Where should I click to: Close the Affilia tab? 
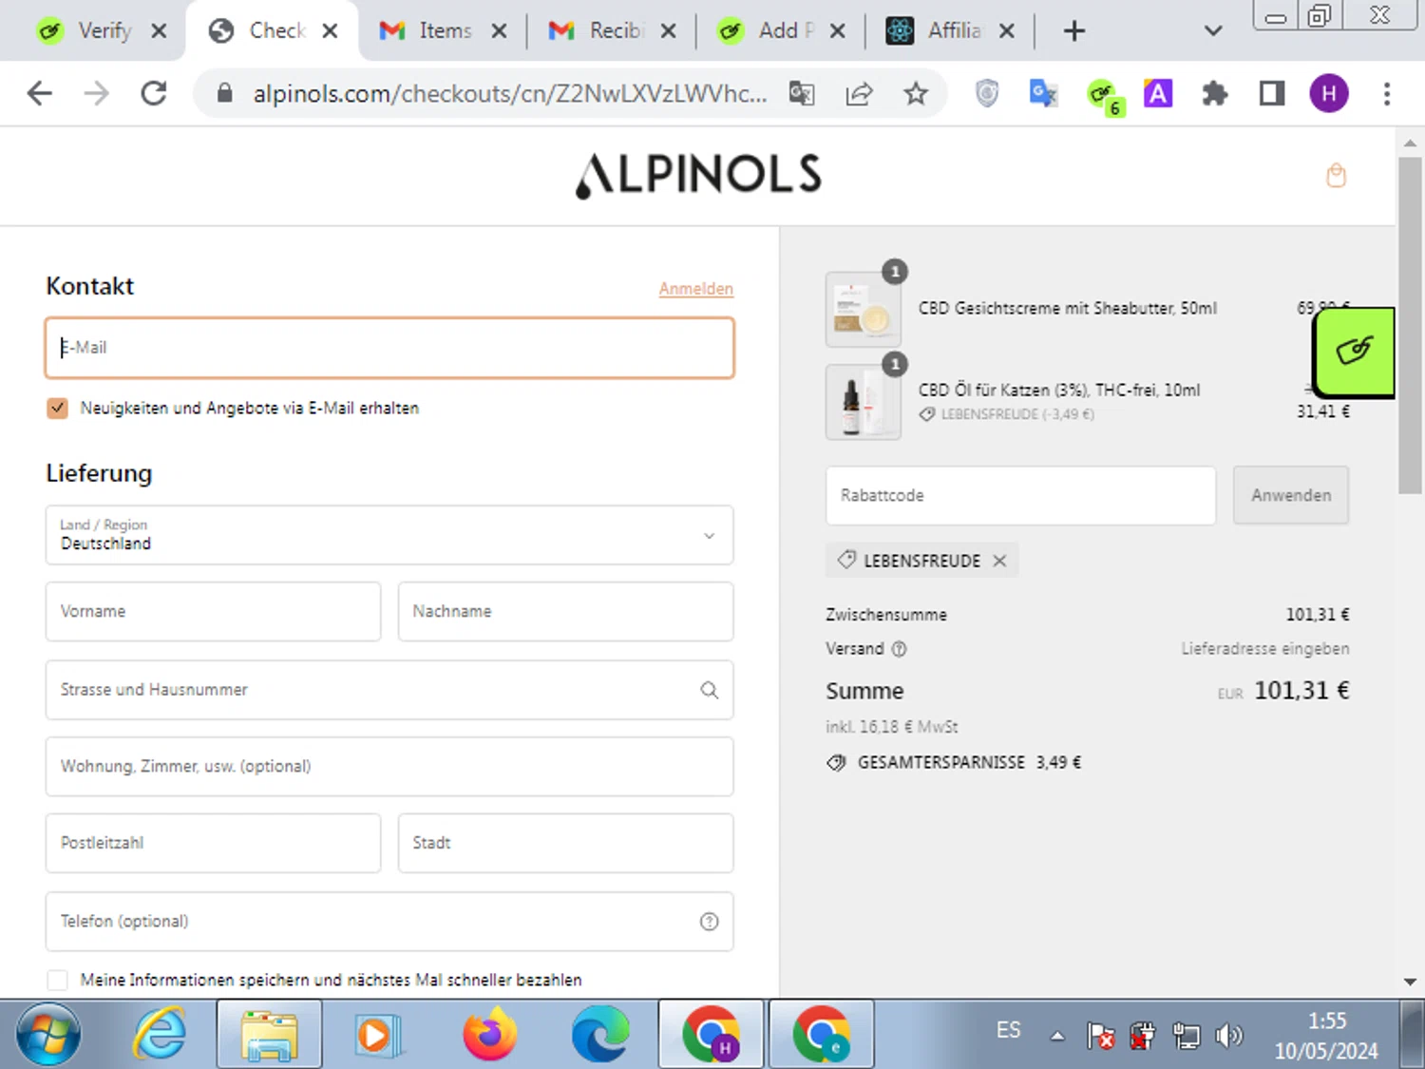tap(1007, 30)
